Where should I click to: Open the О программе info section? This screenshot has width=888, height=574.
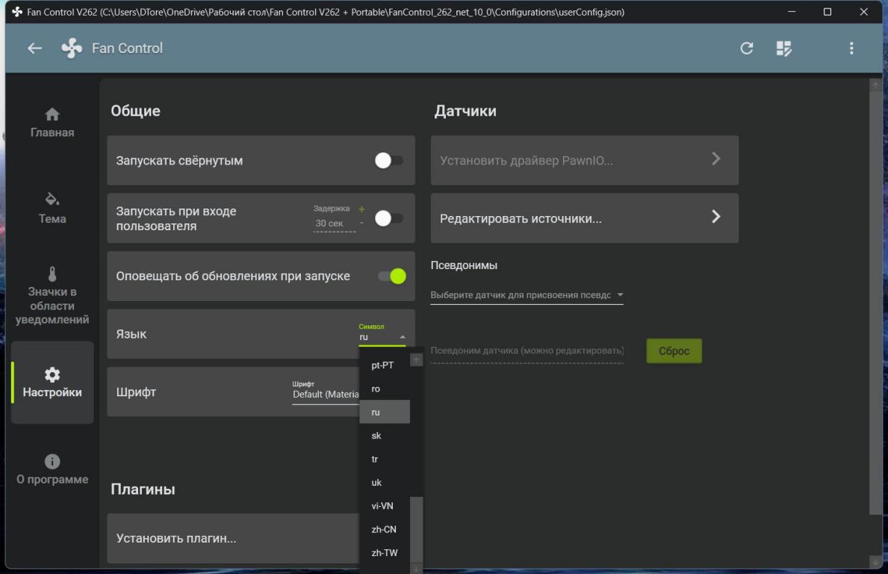point(52,469)
